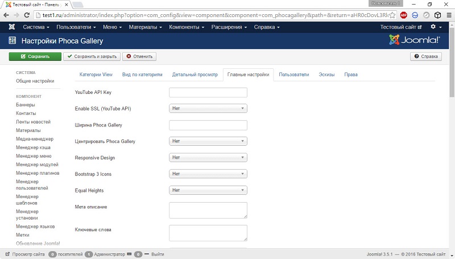Click Выйти logout link
Image resolution: width=455 pixels, height=259 pixels.
tap(158, 254)
